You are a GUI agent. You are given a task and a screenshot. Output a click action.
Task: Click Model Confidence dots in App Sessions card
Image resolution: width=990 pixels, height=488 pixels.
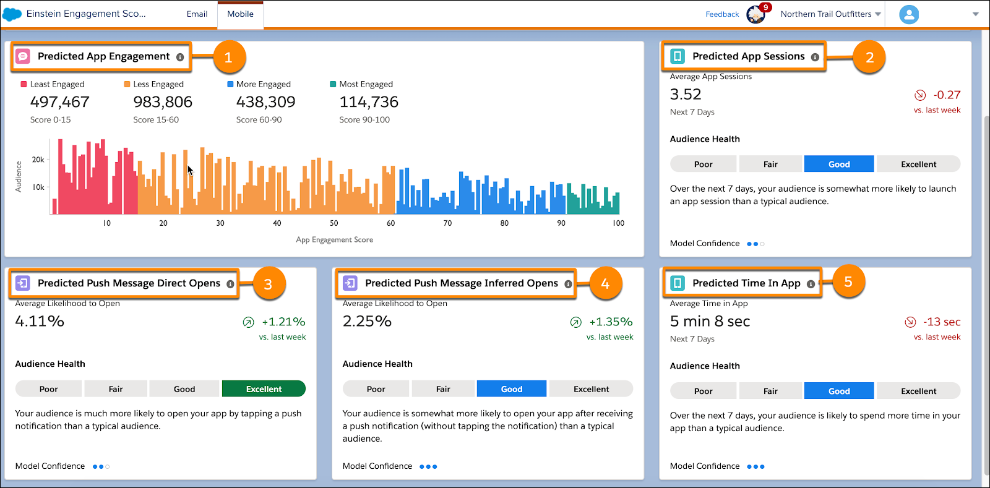[x=755, y=244]
